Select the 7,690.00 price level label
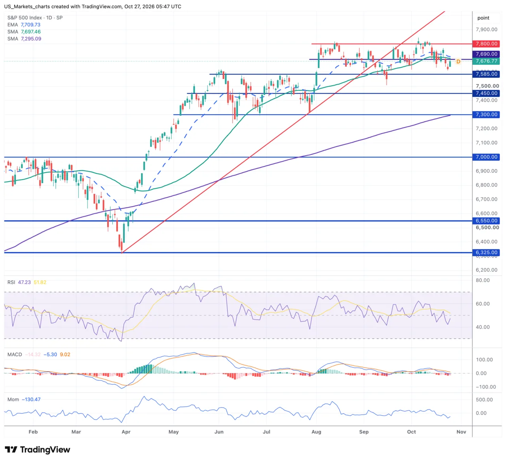Screen dimensions: 506x462 point(487,54)
